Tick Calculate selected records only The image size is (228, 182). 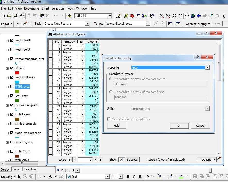pos(109,119)
